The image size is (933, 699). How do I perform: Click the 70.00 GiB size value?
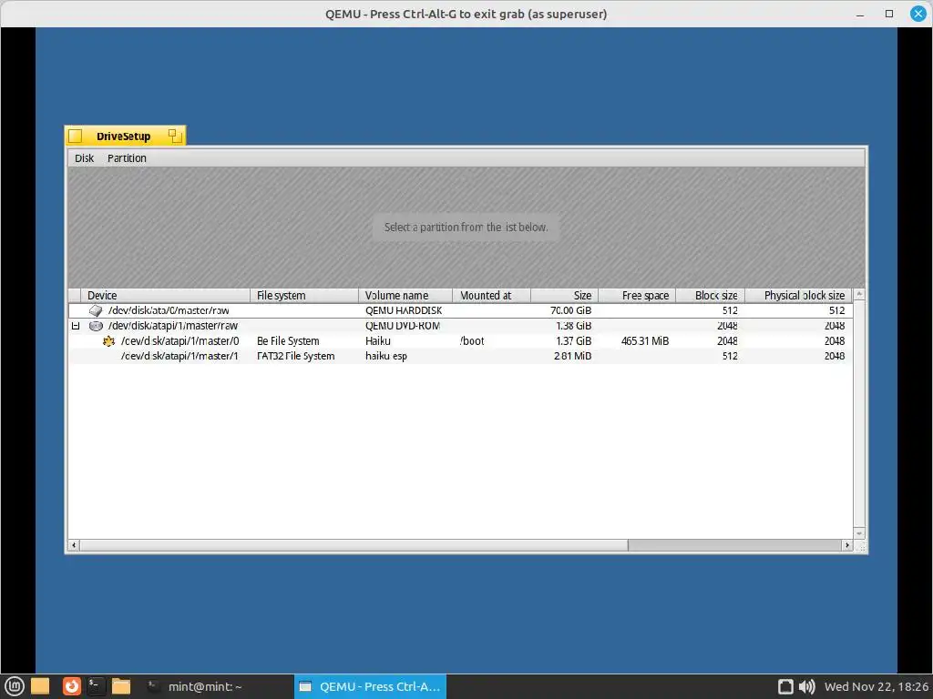570,310
